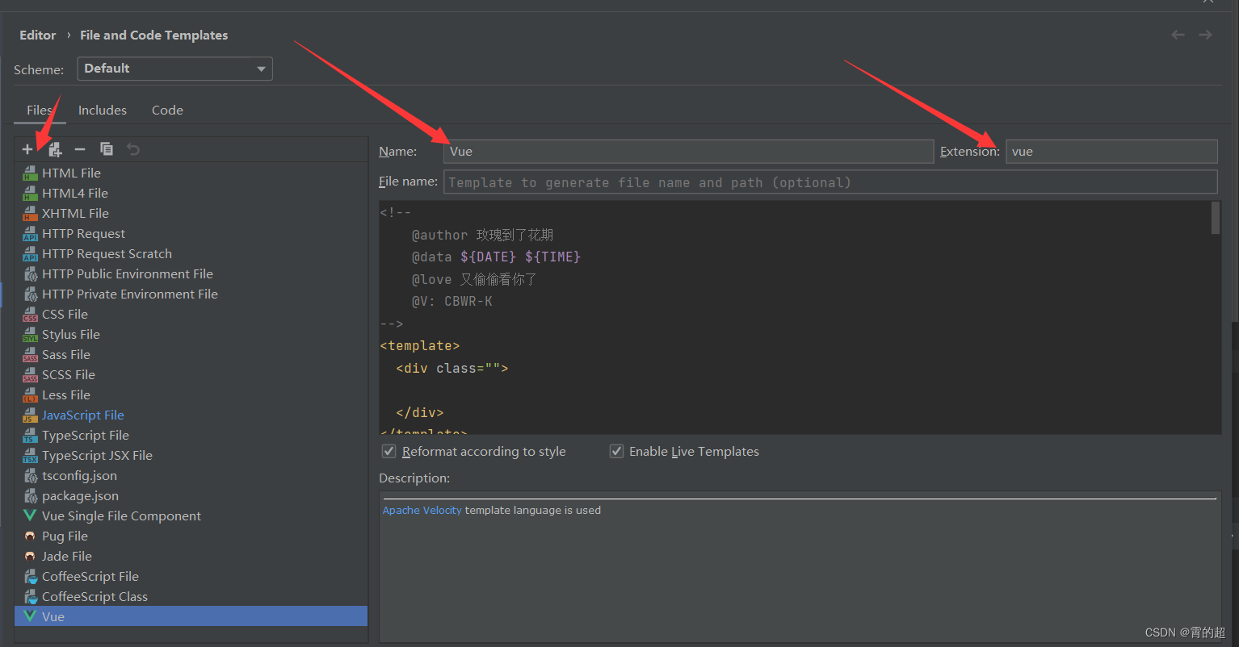Click the File and Code Templates breadcrumb
1239x647 pixels.
click(x=153, y=35)
